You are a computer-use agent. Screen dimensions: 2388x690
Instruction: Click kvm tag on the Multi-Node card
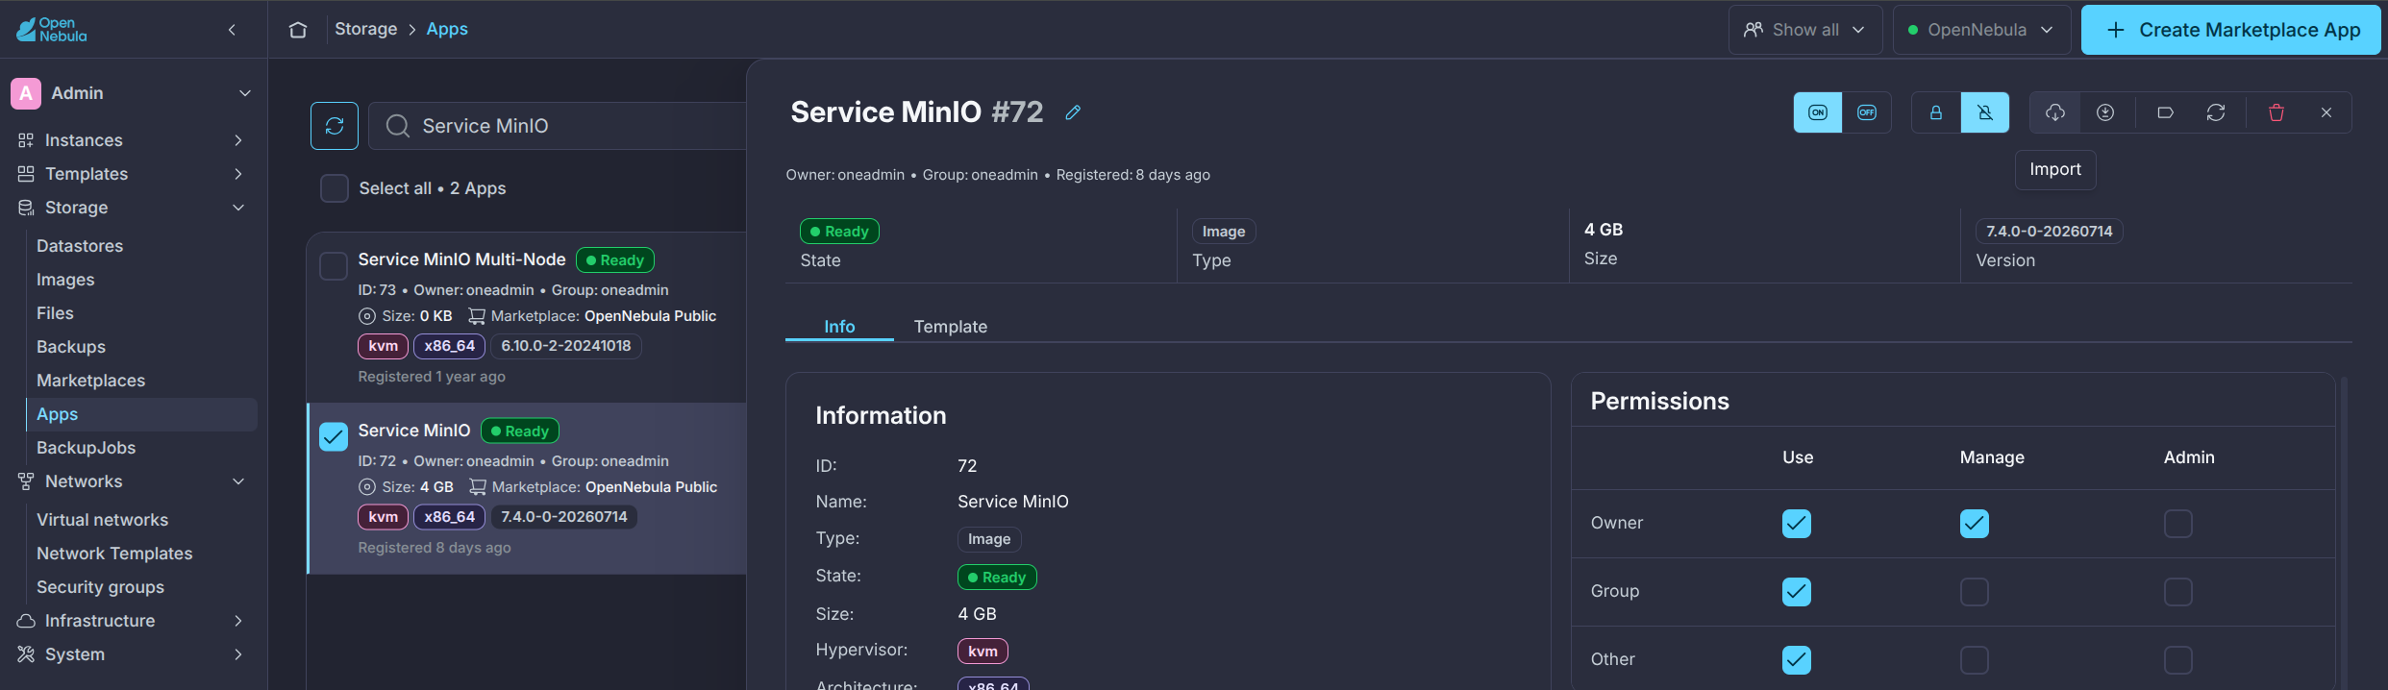tap(383, 346)
